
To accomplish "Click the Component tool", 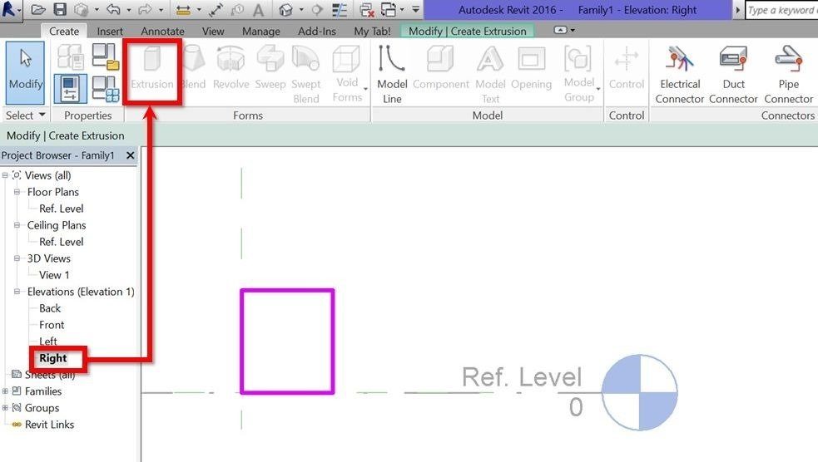I will [x=441, y=69].
